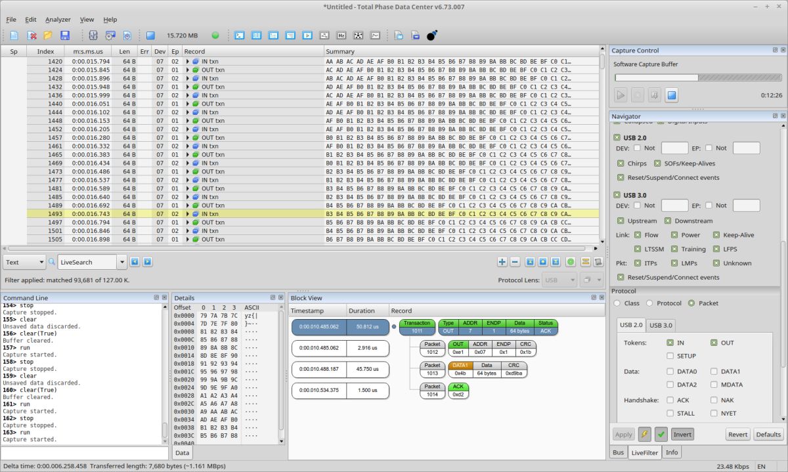Toggle the Chirps checkbox

(x=621, y=163)
